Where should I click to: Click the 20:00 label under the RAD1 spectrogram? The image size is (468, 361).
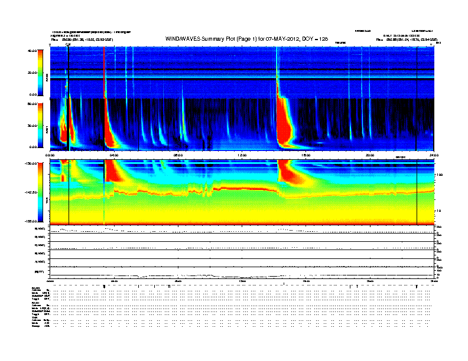[370, 155]
